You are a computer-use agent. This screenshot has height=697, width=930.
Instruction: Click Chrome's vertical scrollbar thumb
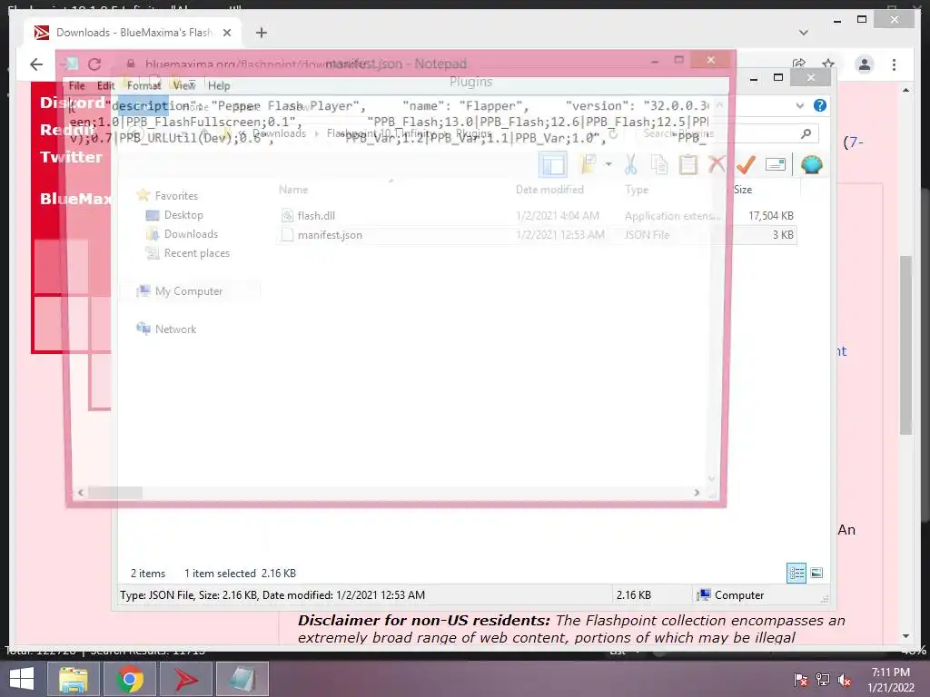pos(905,345)
